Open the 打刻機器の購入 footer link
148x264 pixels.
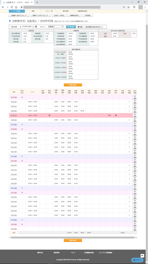89,253
